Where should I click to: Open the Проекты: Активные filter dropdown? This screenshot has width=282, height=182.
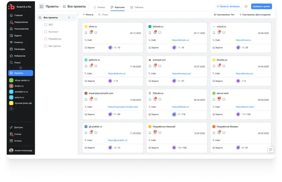(x=228, y=6)
